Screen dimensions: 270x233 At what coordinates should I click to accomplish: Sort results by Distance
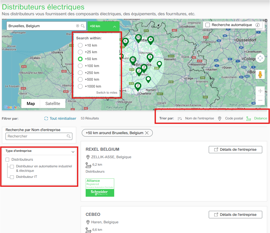(x=261, y=118)
